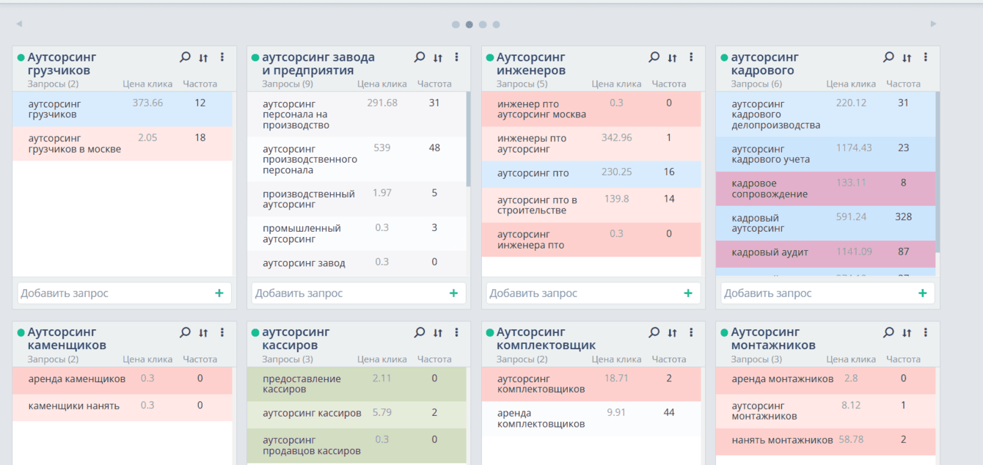Image resolution: width=983 pixels, height=465 pixels.
Task: Sort queries in аутсорсинг кассиров group
Action: click(438, 333)
